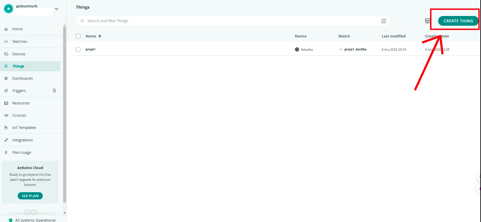Viewport: 481px width, 222px height.
Task: Click the grey status dot beside Katusha
Action: coord(297,49)
